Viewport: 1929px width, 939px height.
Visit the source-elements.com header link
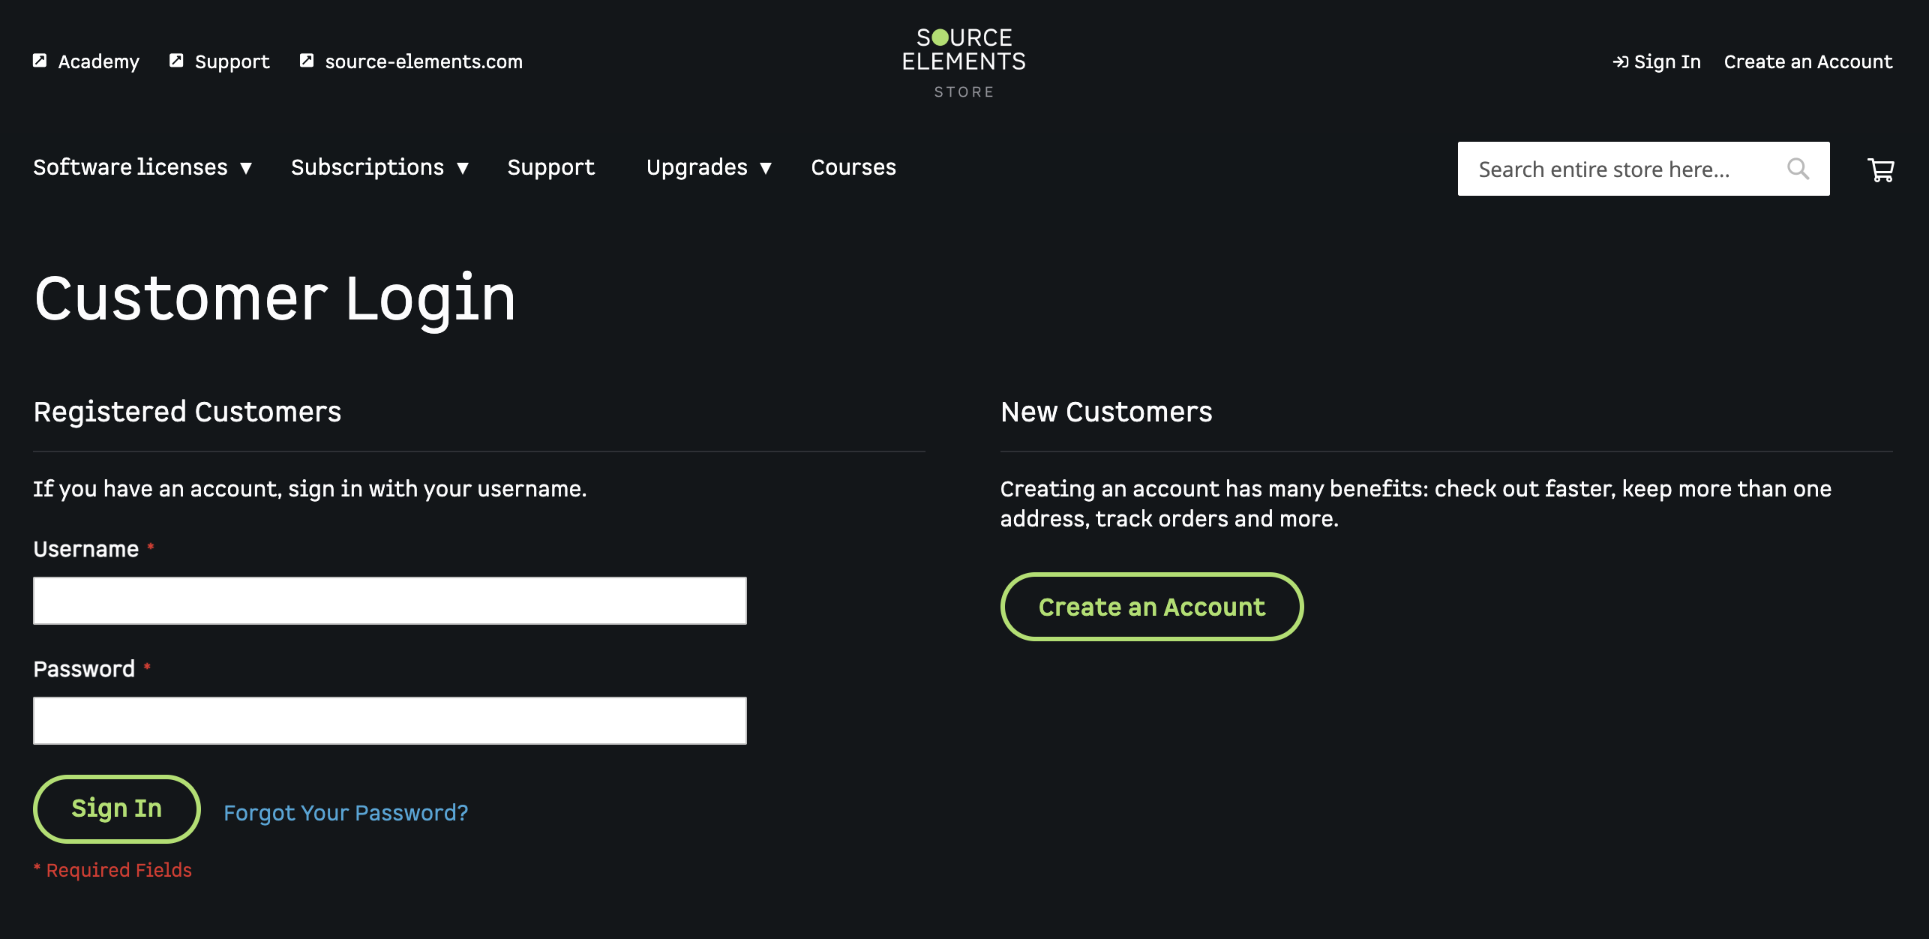tap(423, 61)
